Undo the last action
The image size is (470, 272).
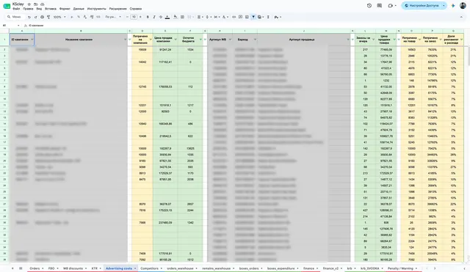(29, 17)
